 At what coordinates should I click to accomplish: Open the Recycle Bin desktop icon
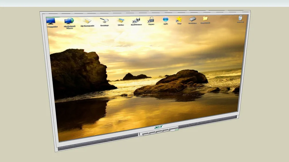(240, 18)
